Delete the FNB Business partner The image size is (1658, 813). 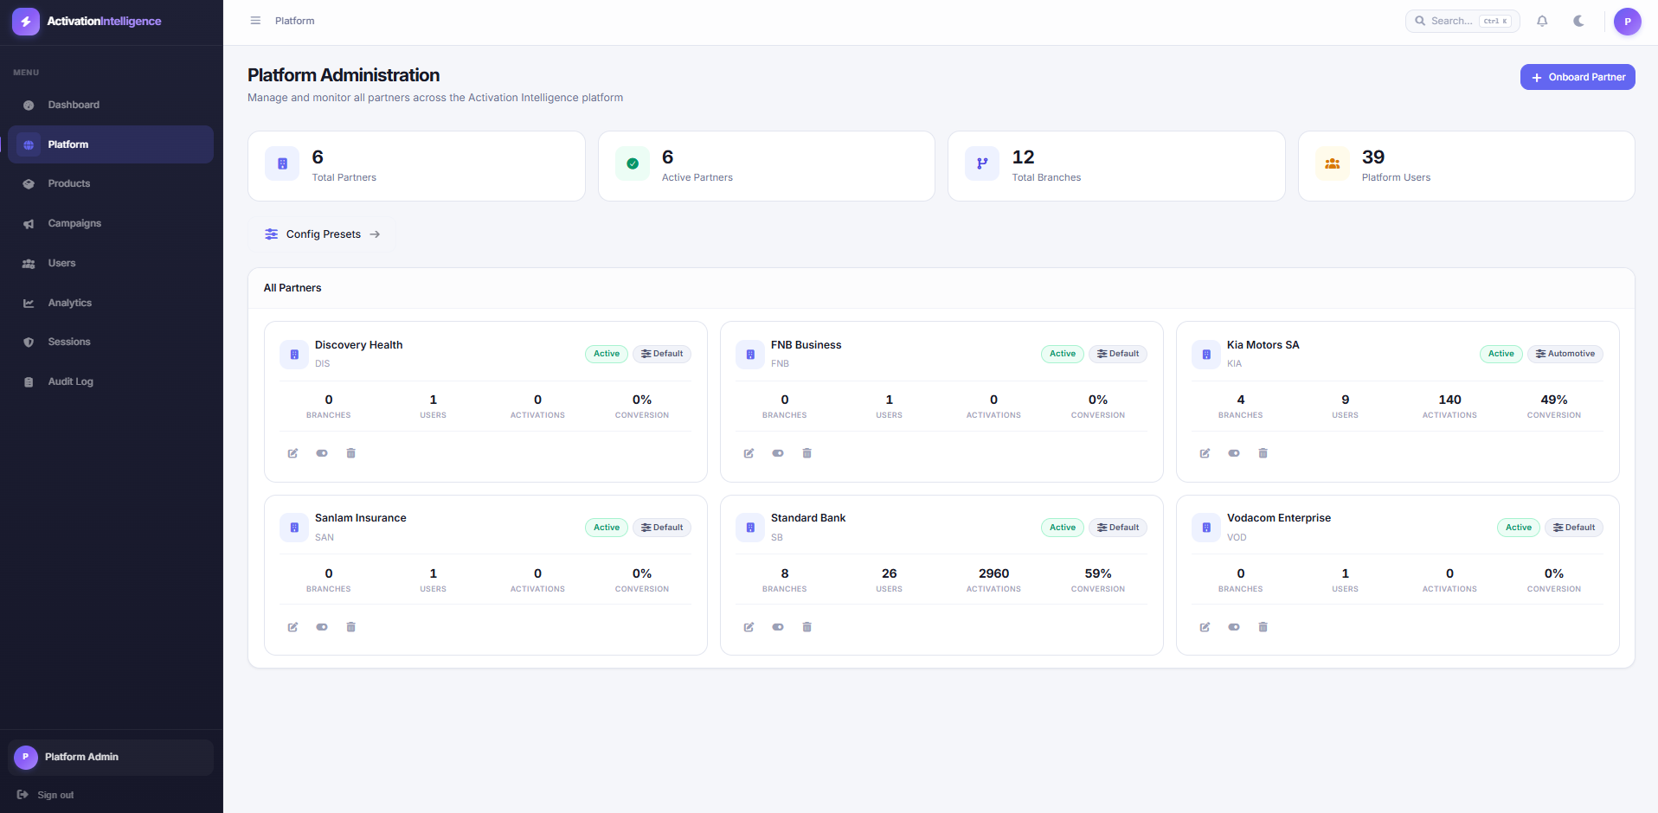coord(807,453)
